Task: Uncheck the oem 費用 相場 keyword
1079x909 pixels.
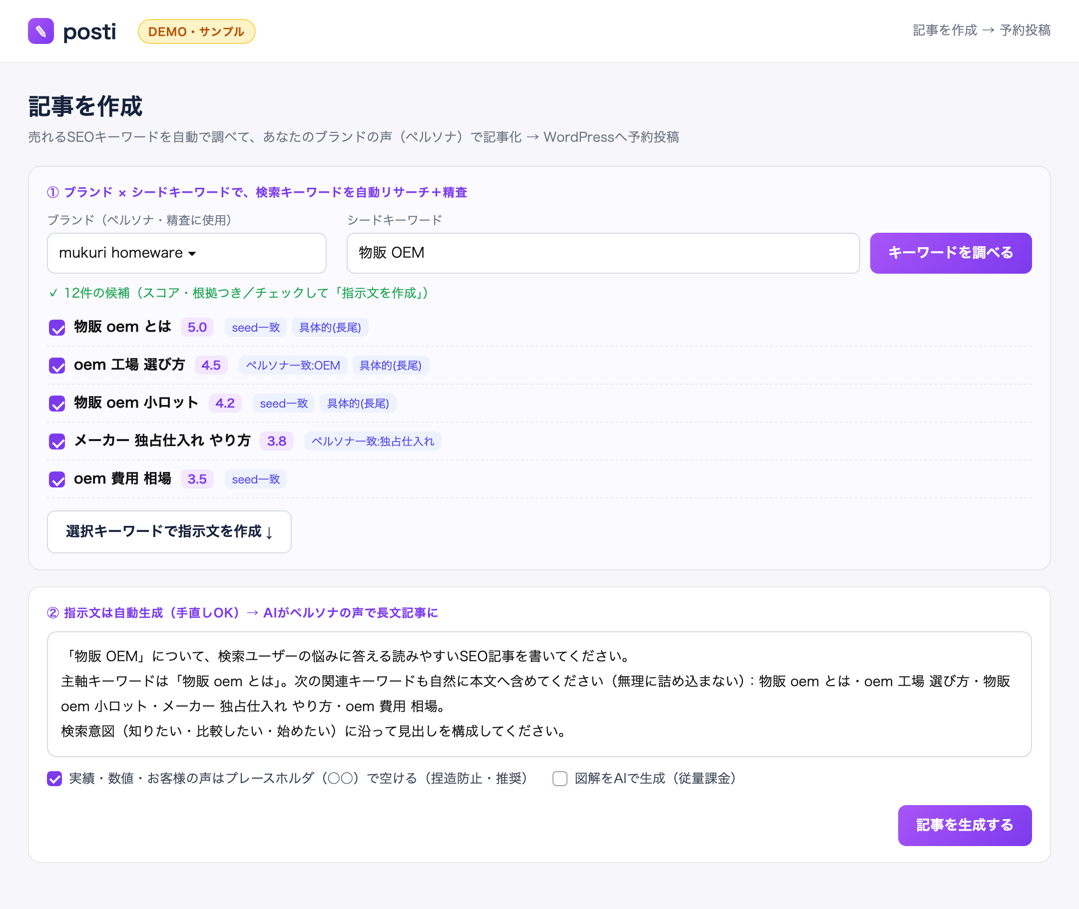Action: tap(56, 479)
